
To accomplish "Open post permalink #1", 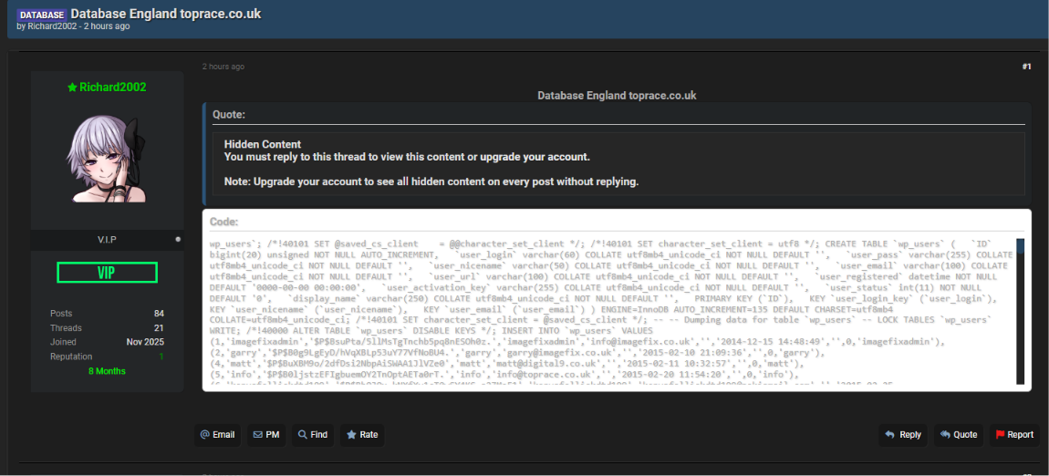I will pos(1026,67).
